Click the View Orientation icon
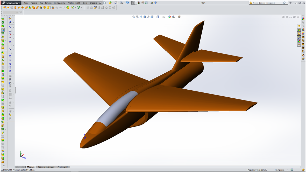Viewport: 306px width, 172px height. pyautogui.click(x=152, y=17)
